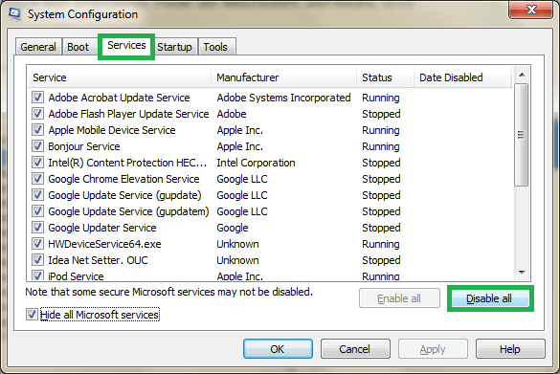560x374 pixels.
Task: Select the Bonjour Service row name
Action: pos(84,146)
